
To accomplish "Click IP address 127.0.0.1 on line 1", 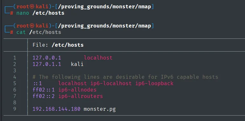I will point(47,58).
